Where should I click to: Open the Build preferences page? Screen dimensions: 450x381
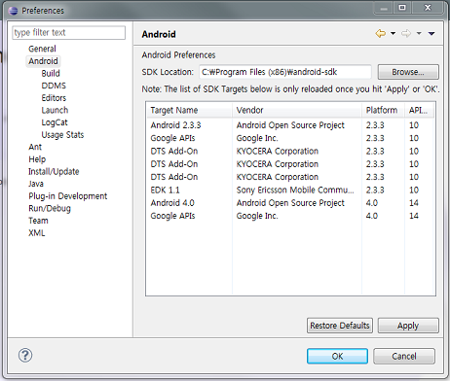51,74
